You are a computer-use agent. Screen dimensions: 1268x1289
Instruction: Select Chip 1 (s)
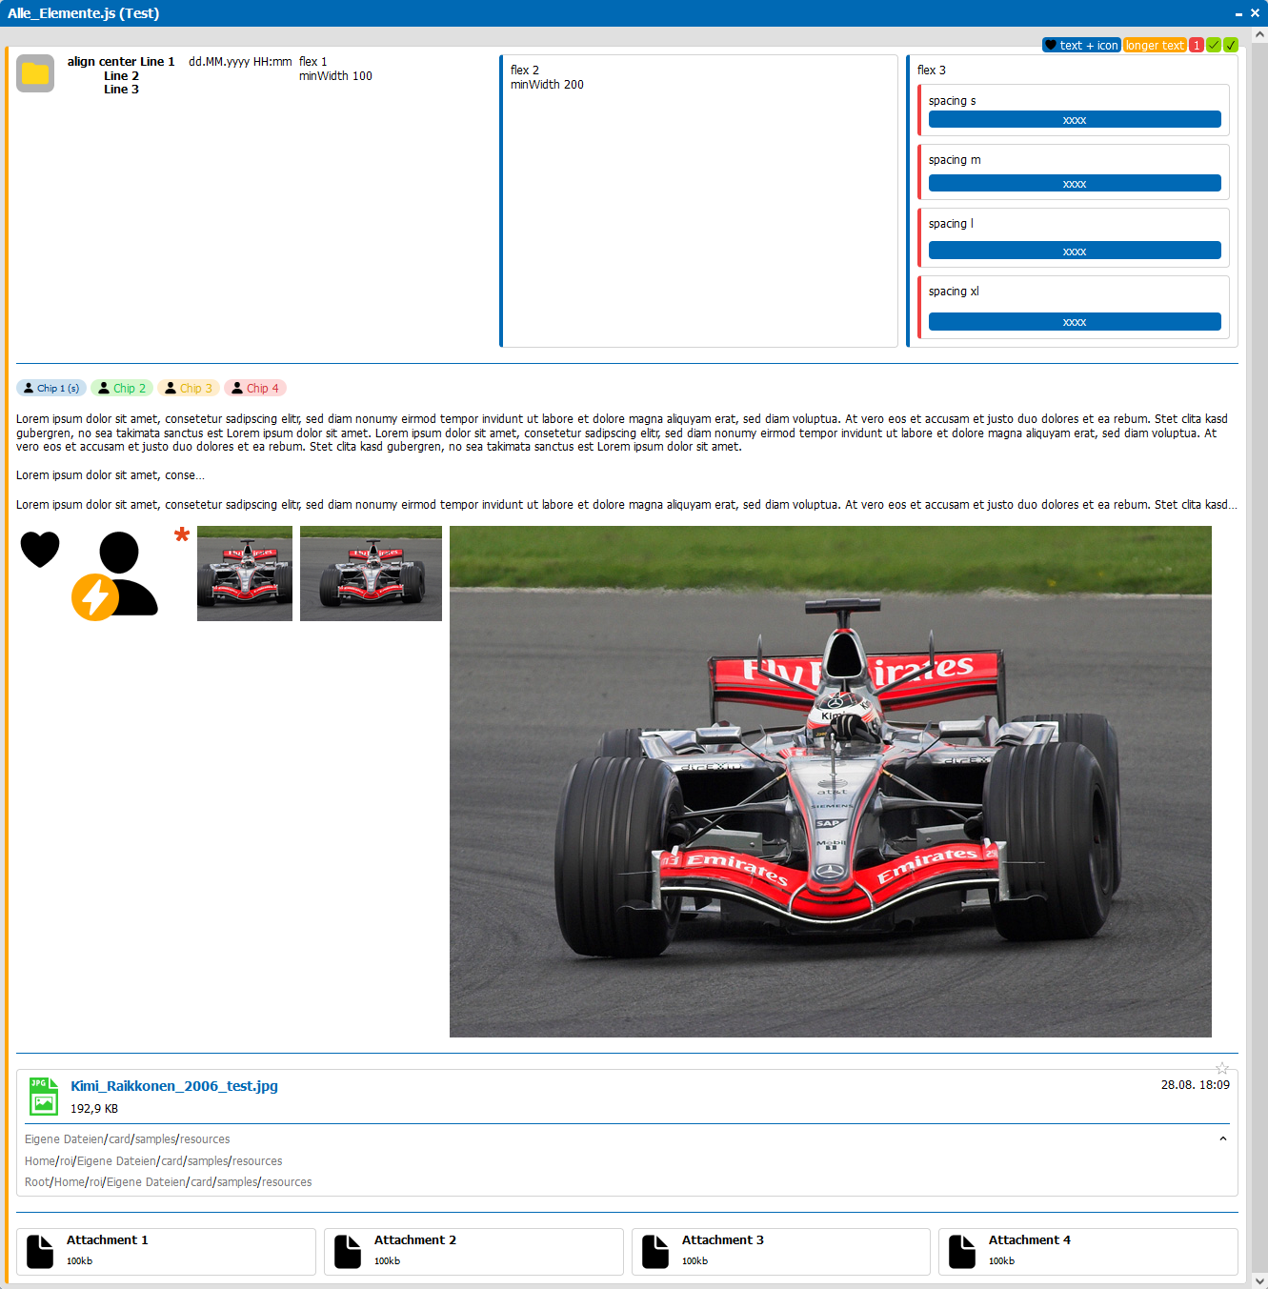51,388
